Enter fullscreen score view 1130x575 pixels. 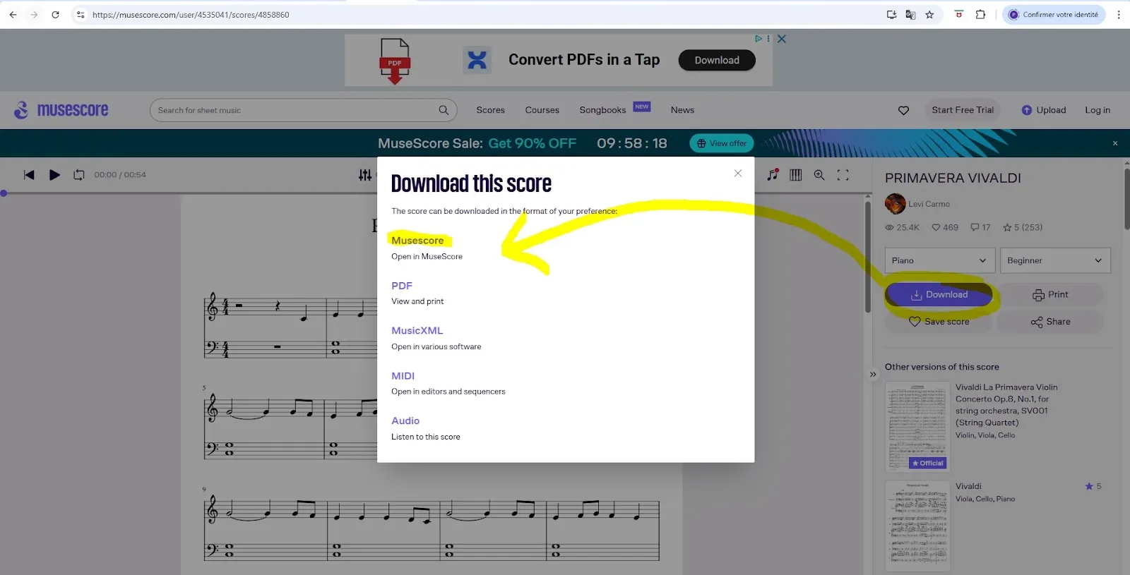click(843, 175)
